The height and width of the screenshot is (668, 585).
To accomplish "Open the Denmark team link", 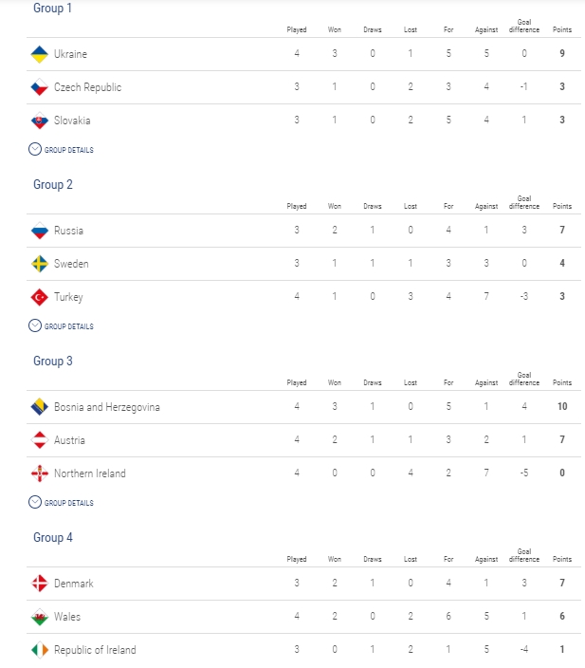I will click(x=74, y=584).
